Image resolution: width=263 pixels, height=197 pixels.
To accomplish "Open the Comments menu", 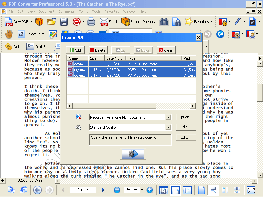I will [x=66, y=11].
